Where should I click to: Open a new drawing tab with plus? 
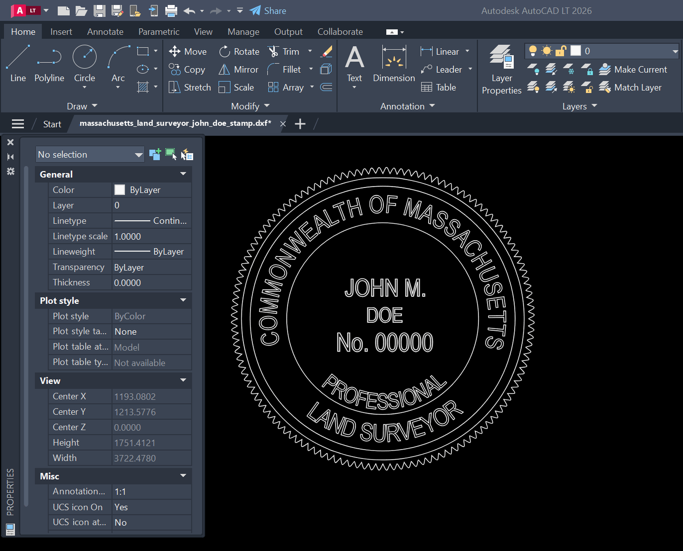click(300, 124)
